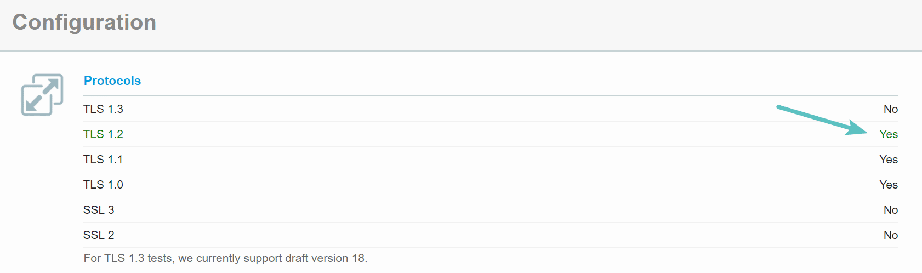The width and height of the screenshot is (922, 273).
Task: Click the divider line under Protocols heading
Action: [x=491, y=96]
